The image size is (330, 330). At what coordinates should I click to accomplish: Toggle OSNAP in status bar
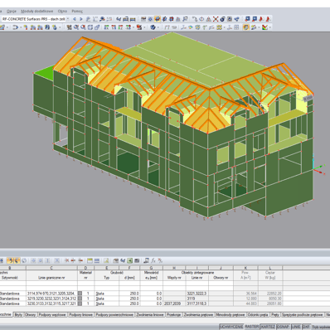click(283, 327)
